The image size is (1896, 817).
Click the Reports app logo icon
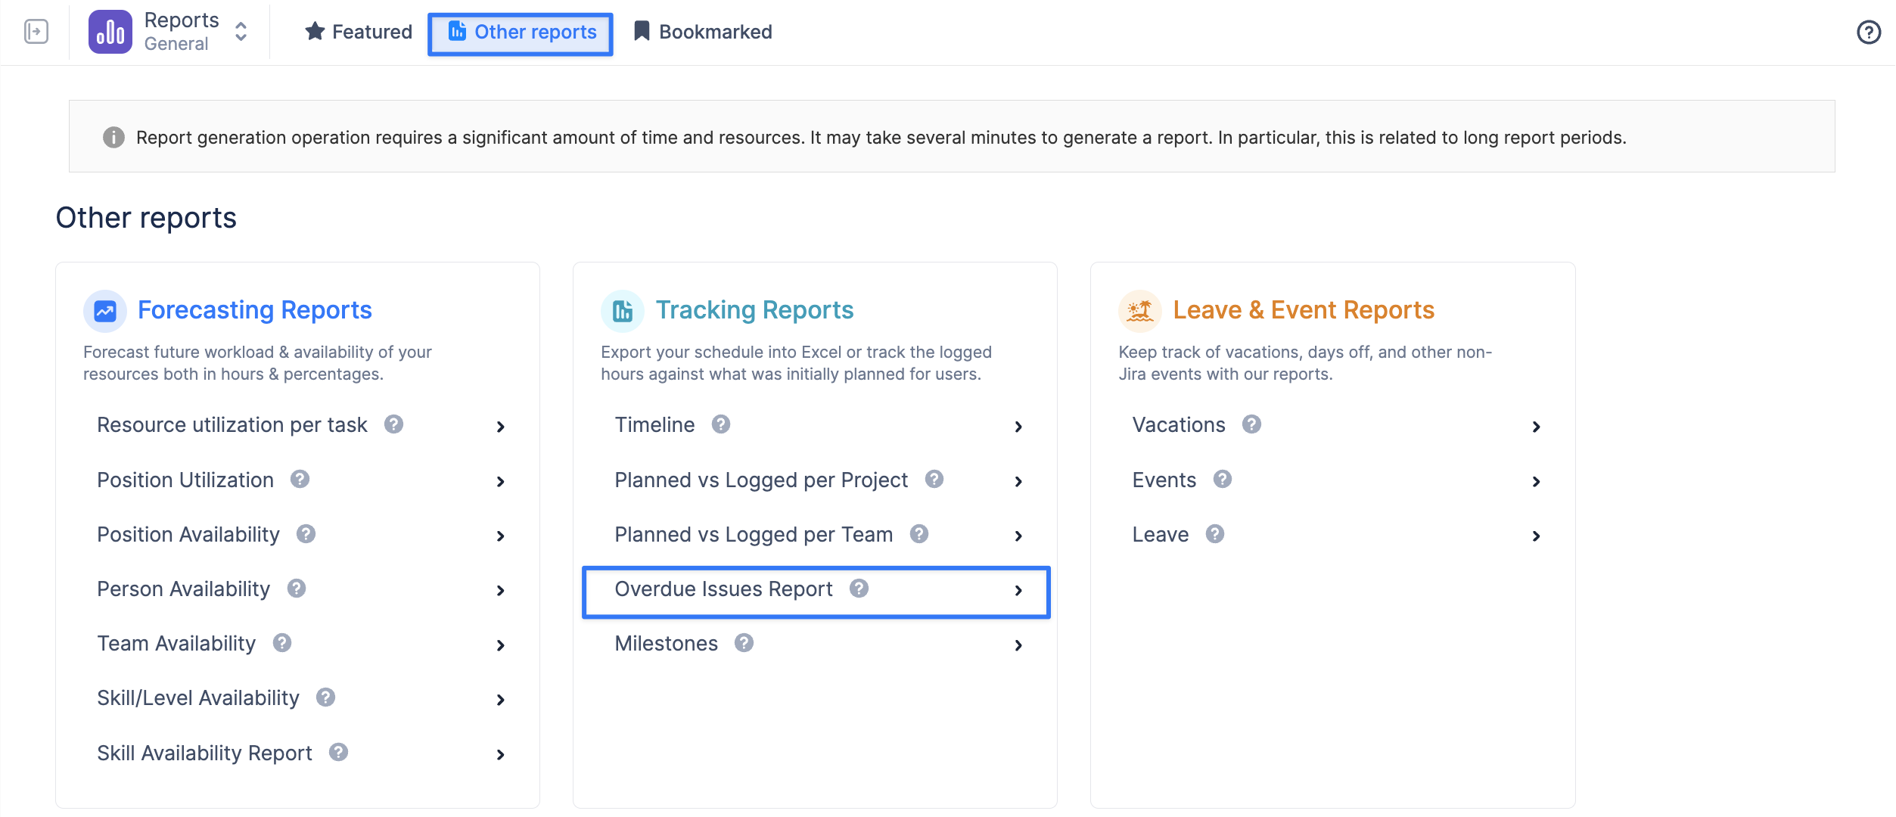[x=110, y=32]
